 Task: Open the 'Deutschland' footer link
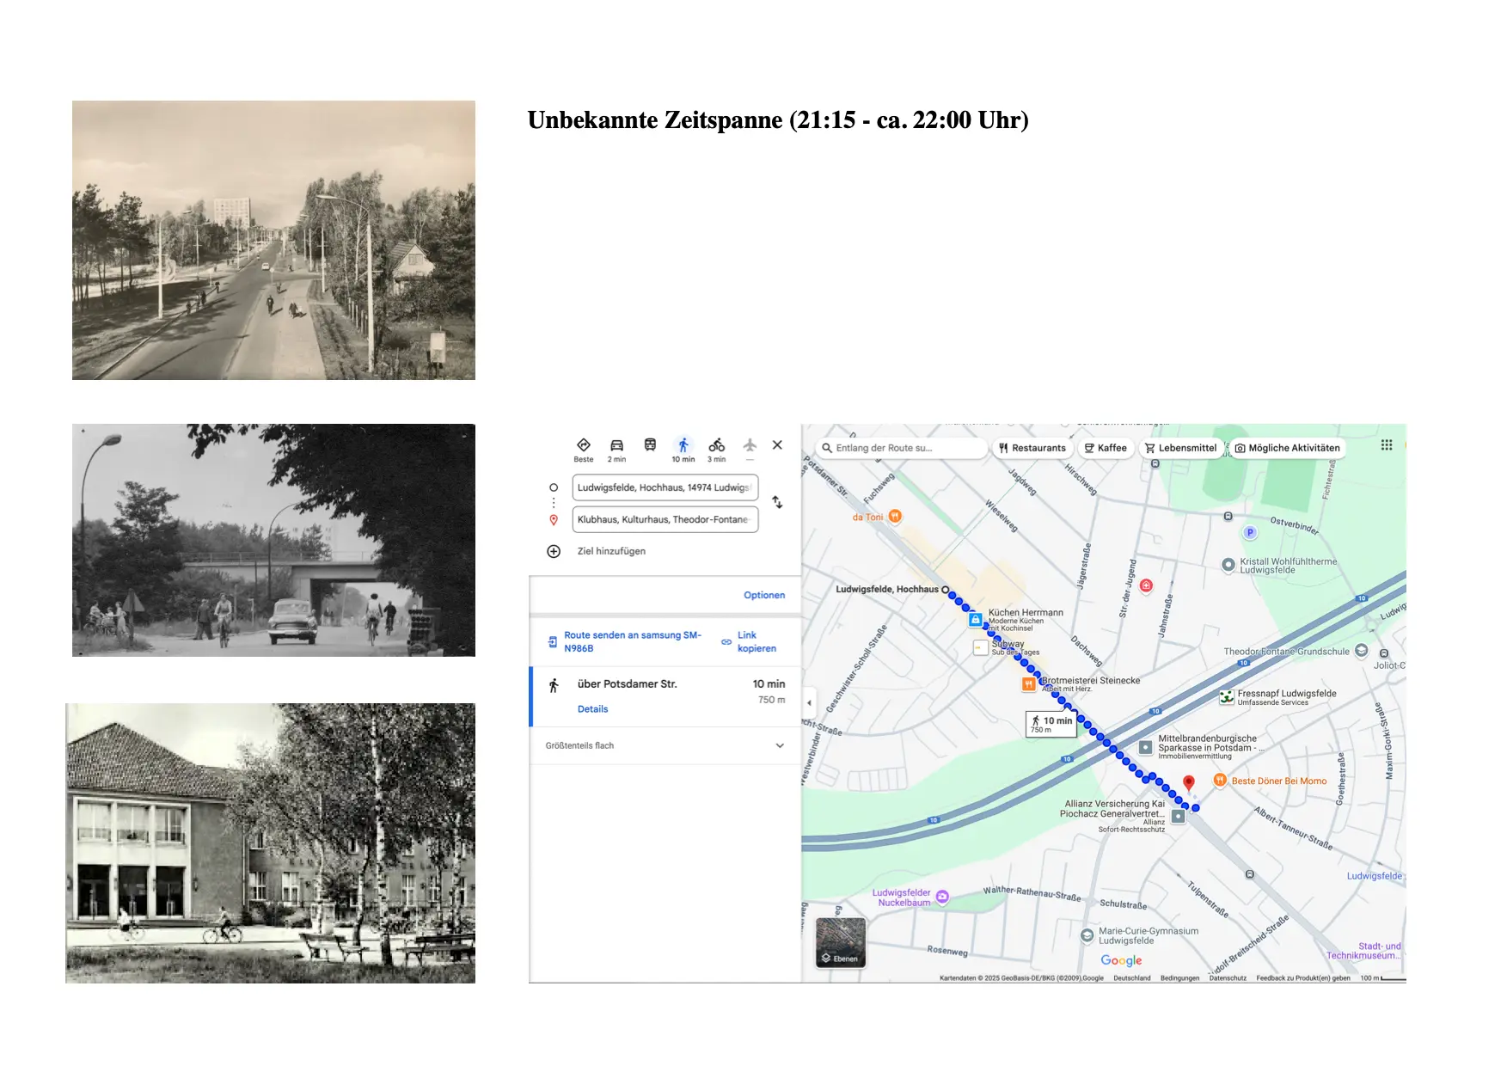[x=1131, y=978]
